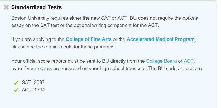Click text 'If you are applying to the'
Screen dimensions: 221x108
[38, 39]
